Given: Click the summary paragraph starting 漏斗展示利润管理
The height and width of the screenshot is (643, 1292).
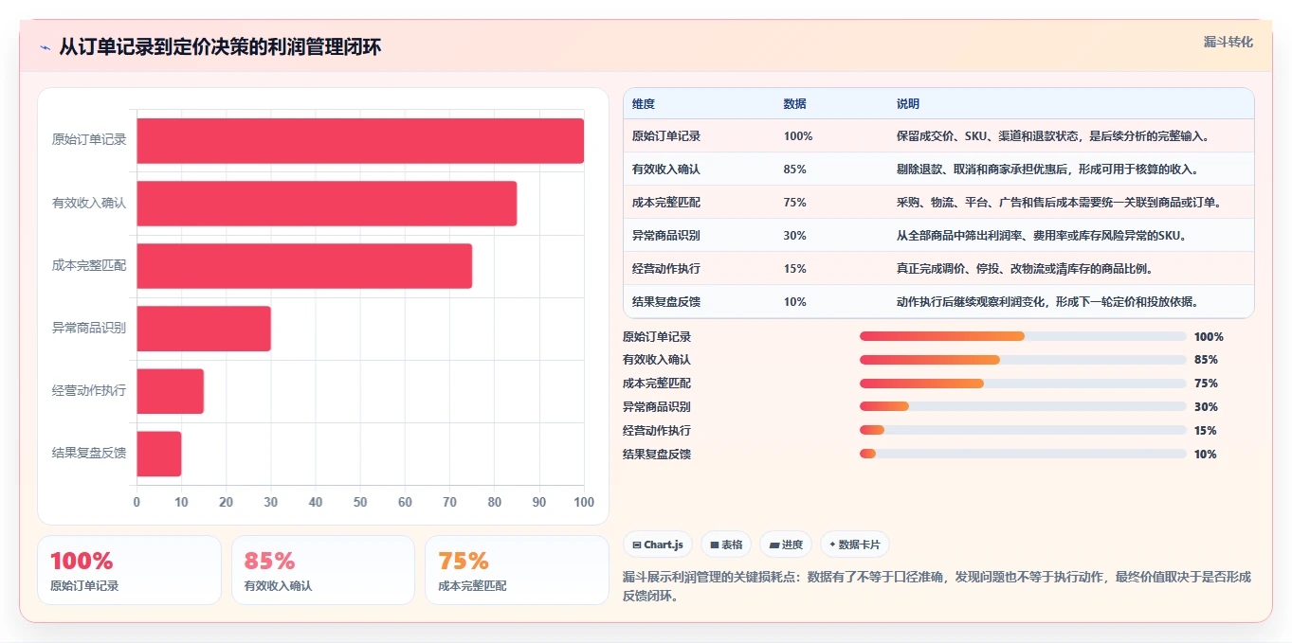Looking at the screenshot, I should click(937, 586).
